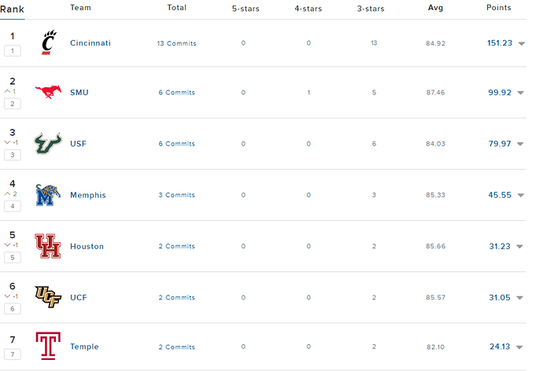This screenshot has width=543, height=371.
Task: View USF's 6 Commits list
Action: click(x=176, y=144)
